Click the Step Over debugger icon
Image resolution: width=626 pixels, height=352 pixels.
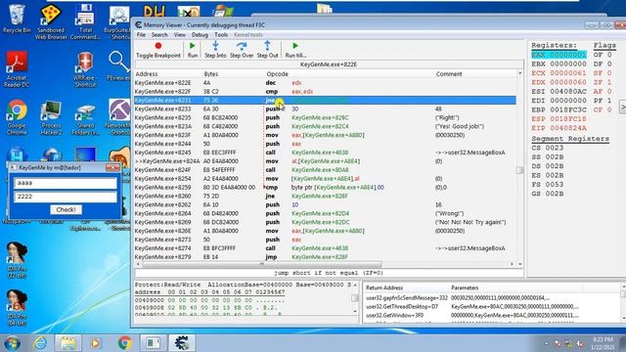point(242,50)
